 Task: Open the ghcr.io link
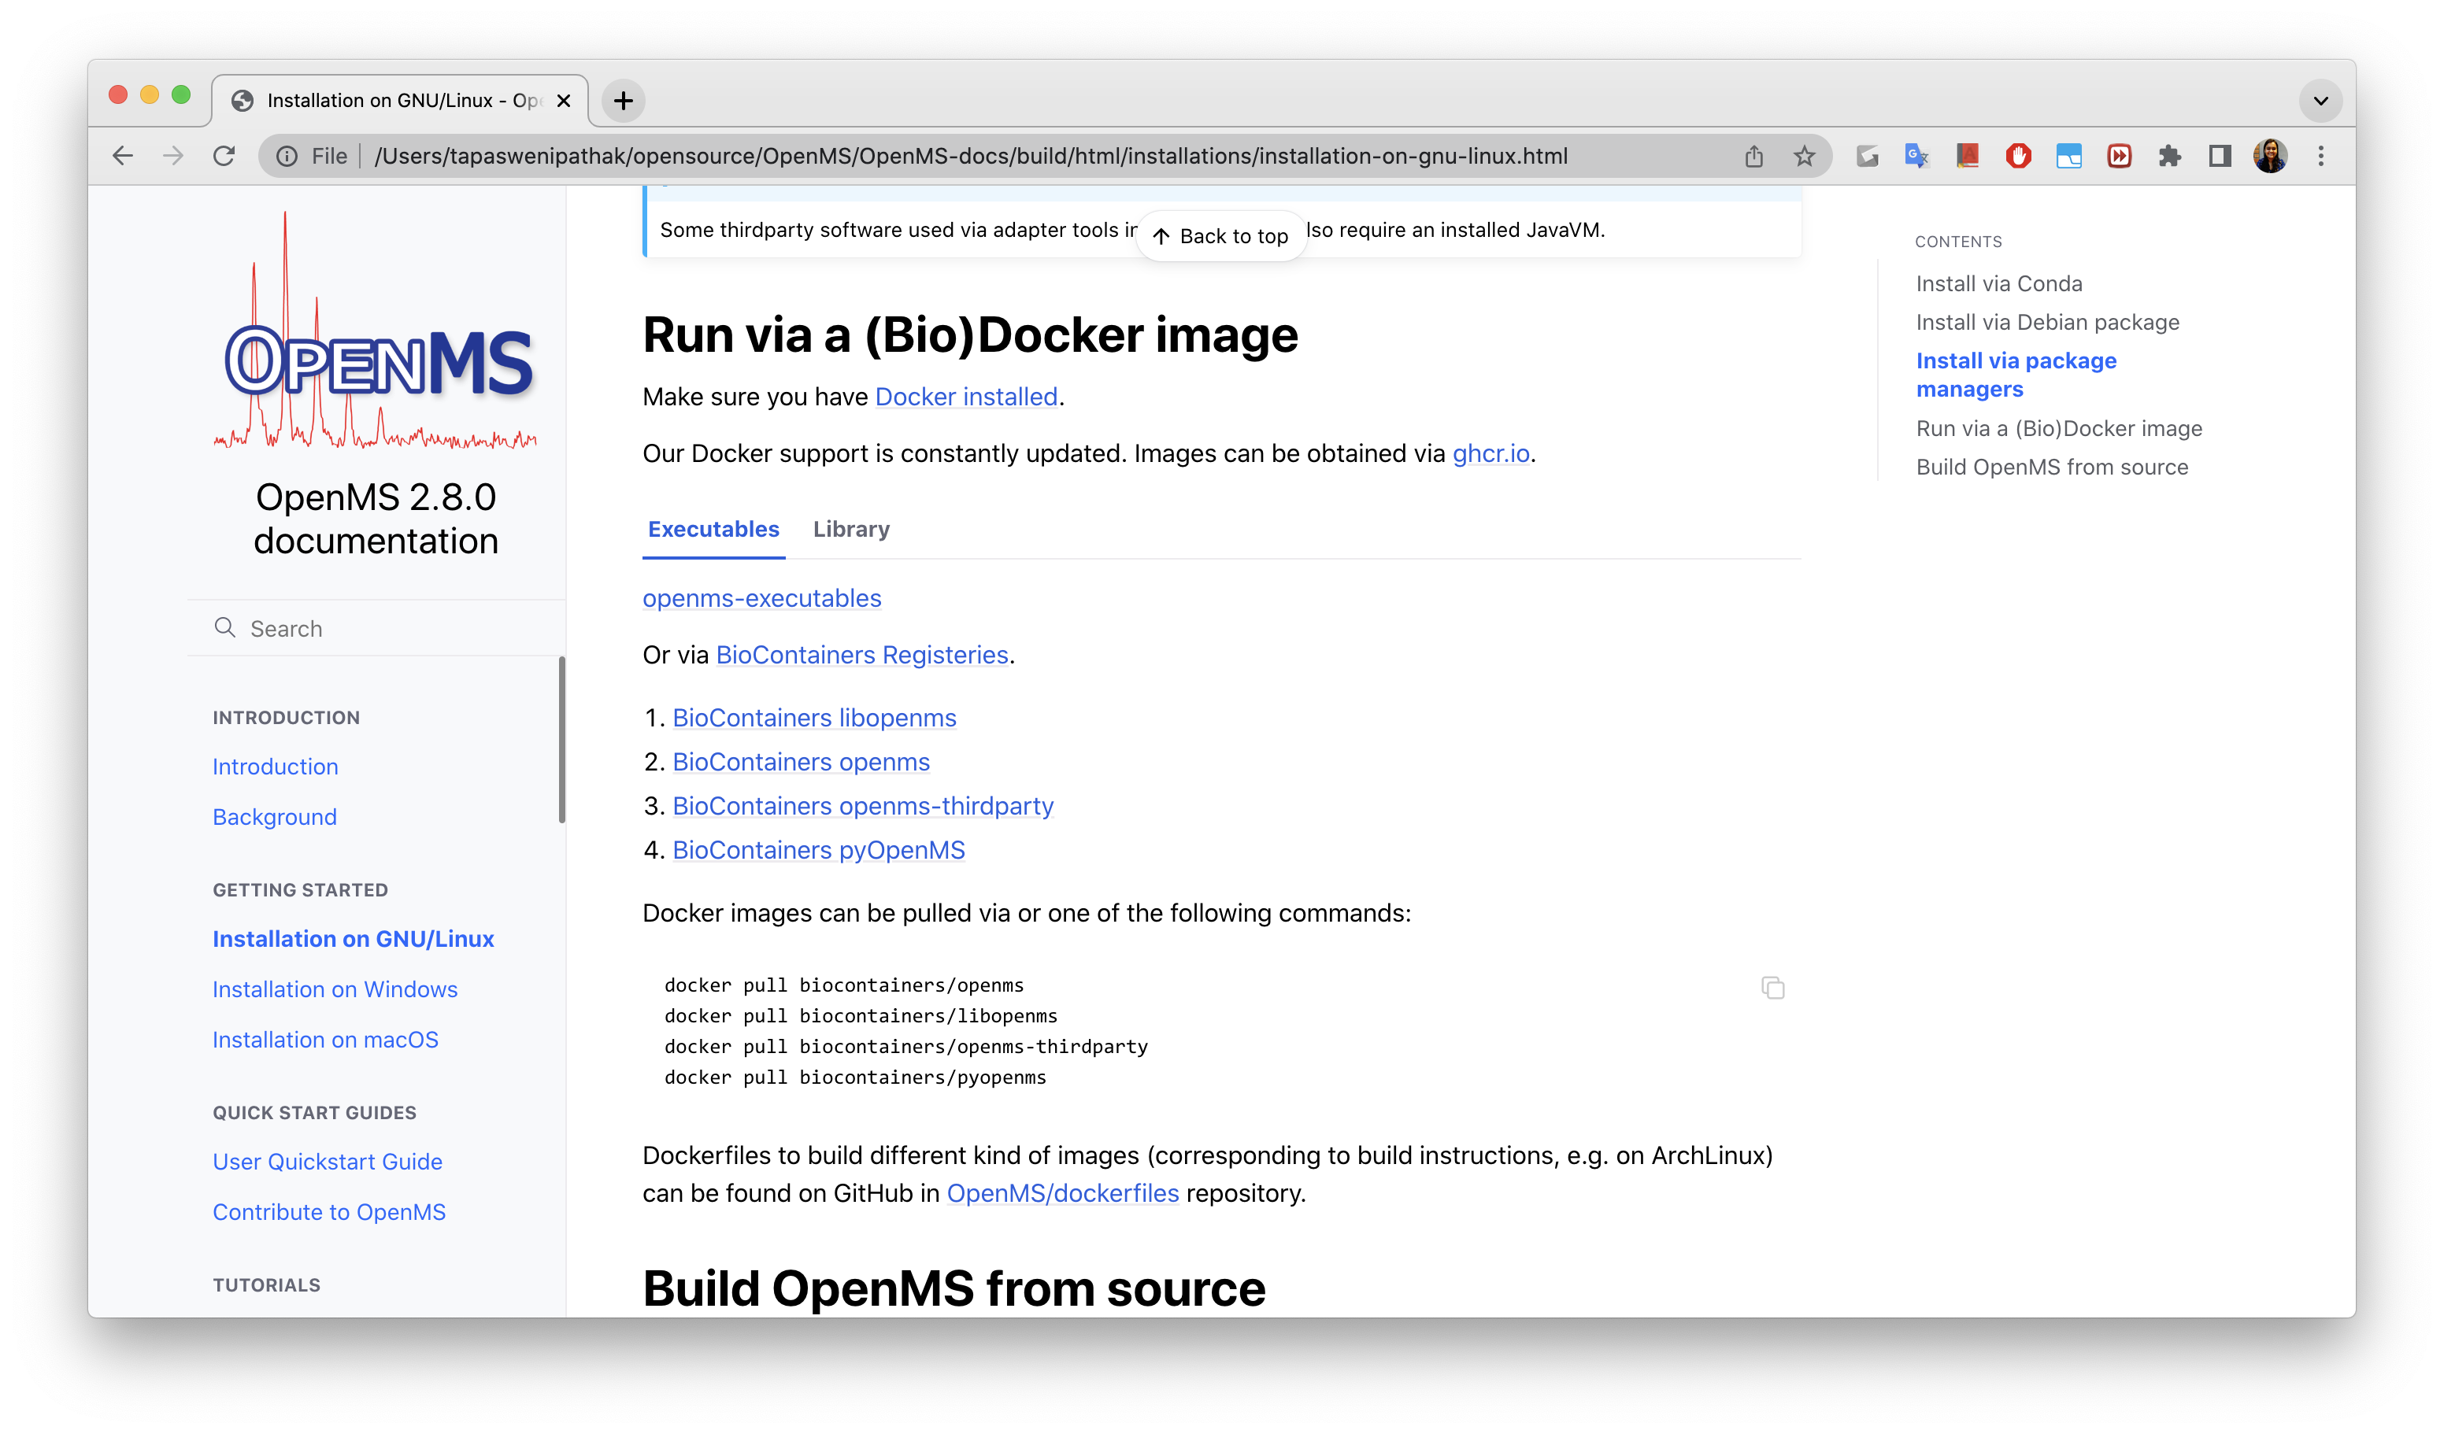pos(1490,454)
